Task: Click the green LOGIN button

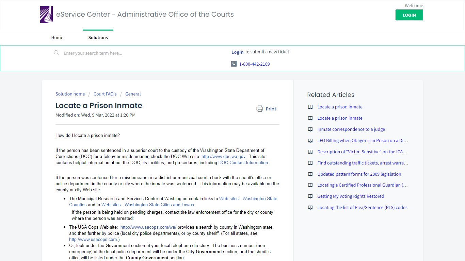Action: click(x=409, y=15)
